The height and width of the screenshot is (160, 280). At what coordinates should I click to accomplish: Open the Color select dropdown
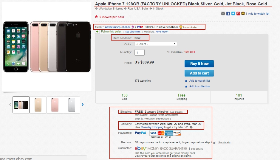pos(156,44)
